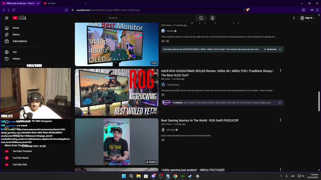
Task: Open a new browser tab
Action: [86, 3]
